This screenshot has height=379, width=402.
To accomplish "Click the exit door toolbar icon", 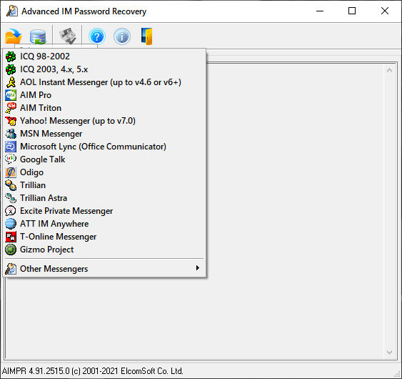I will [147, 36].
